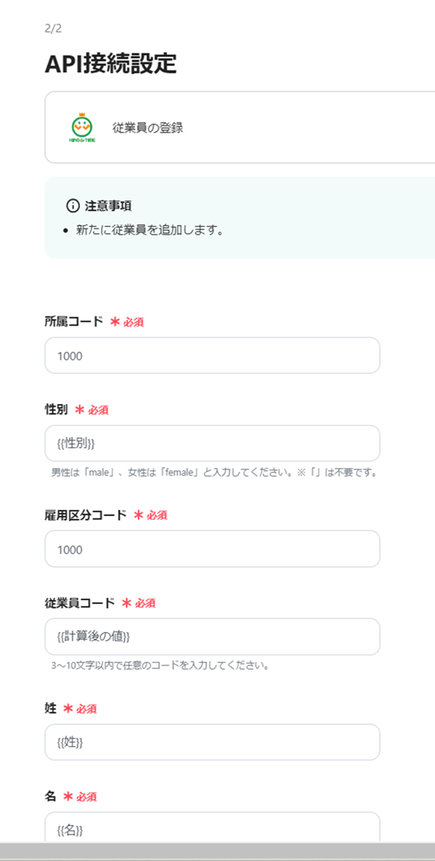Click the bullet point in the notice box
Image resolution: width=435 pixels, height=861 pixels.
coord(65,230)
